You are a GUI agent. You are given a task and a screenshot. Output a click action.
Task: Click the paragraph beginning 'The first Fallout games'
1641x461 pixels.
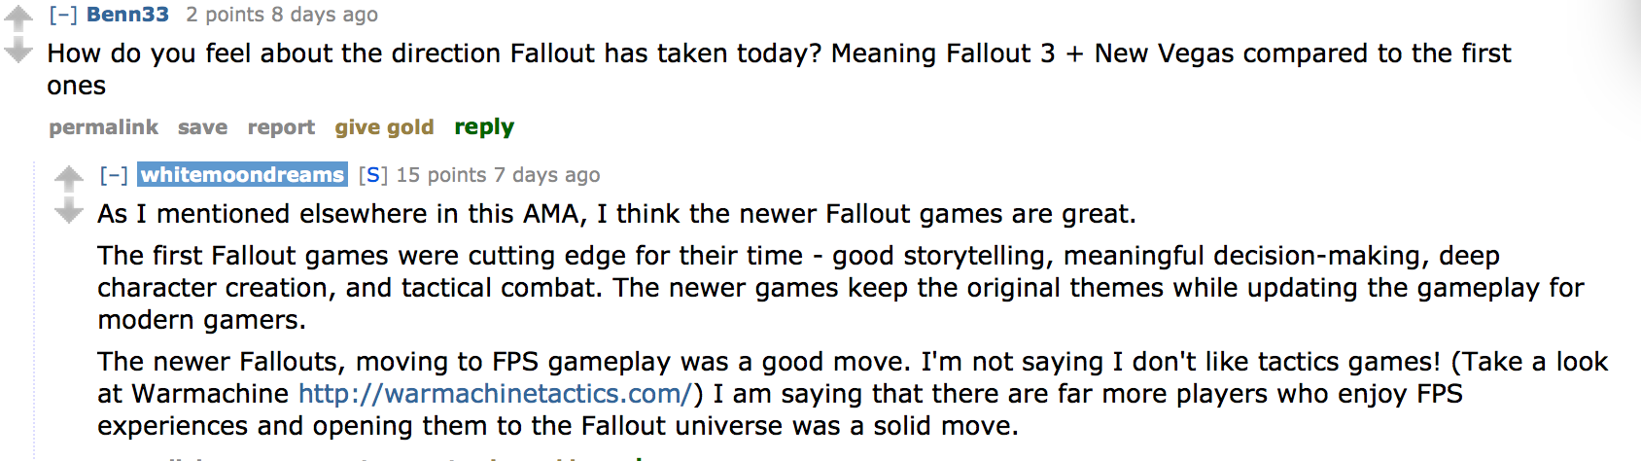841,288
